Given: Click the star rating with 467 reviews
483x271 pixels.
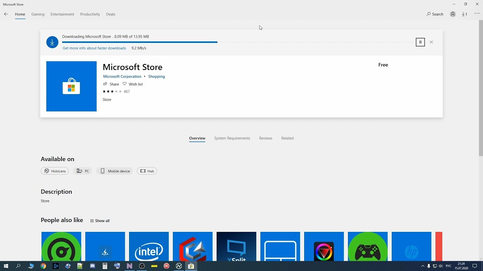Looking at the screenshot, I should pyautogui.click(x=116, y=91).
